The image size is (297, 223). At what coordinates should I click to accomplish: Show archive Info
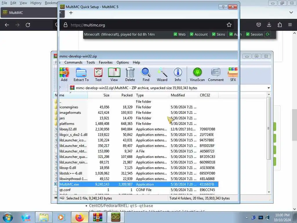(178, 74)
